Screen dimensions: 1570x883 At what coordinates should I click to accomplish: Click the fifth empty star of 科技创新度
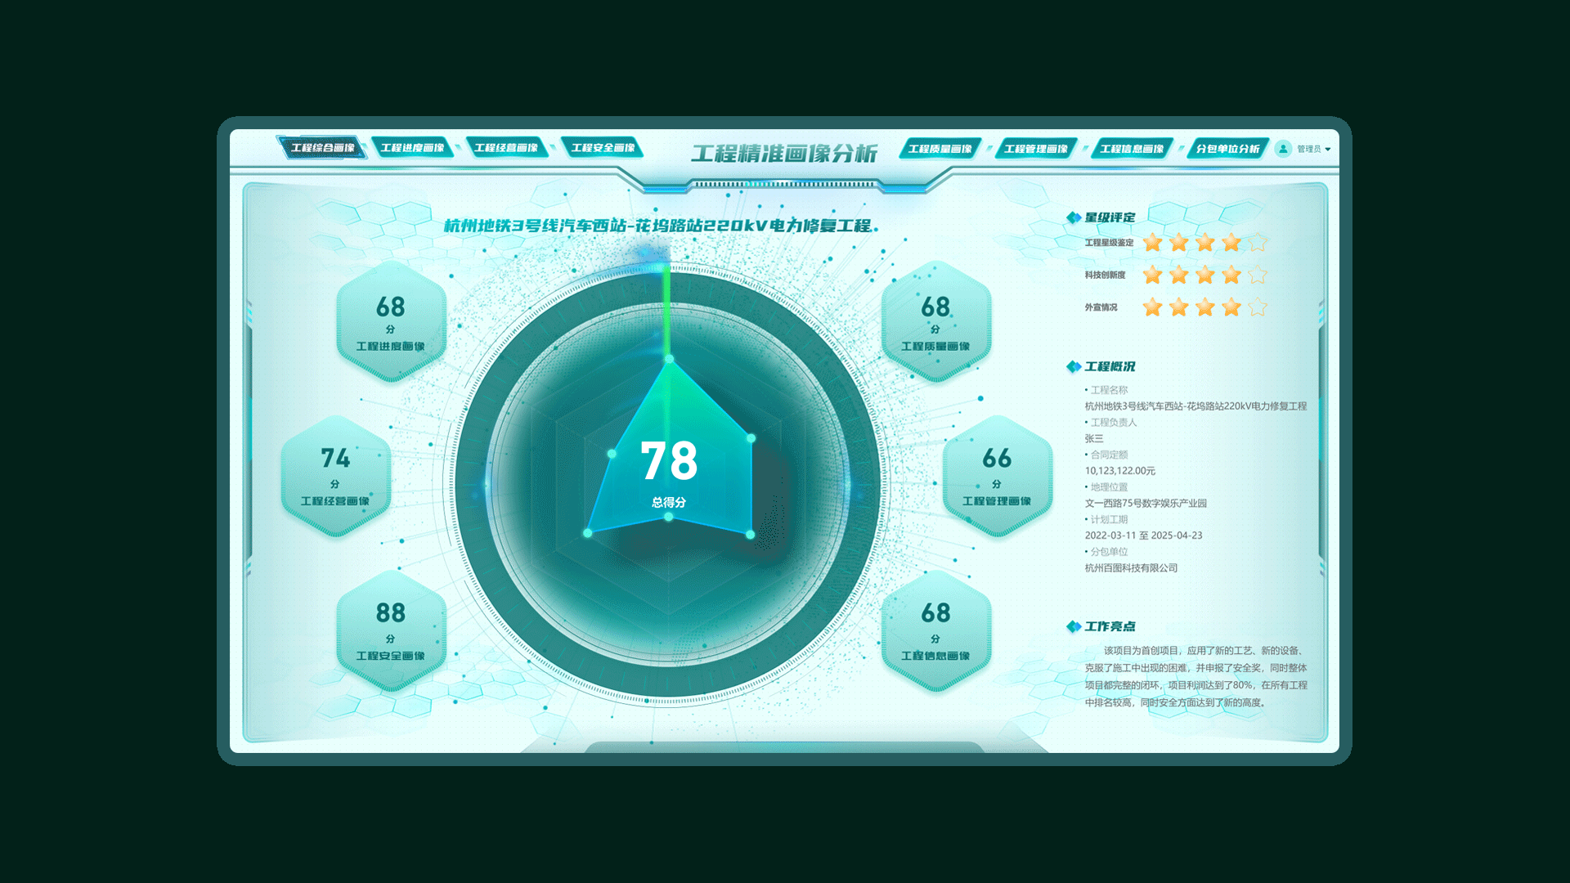coord(1258,276)
